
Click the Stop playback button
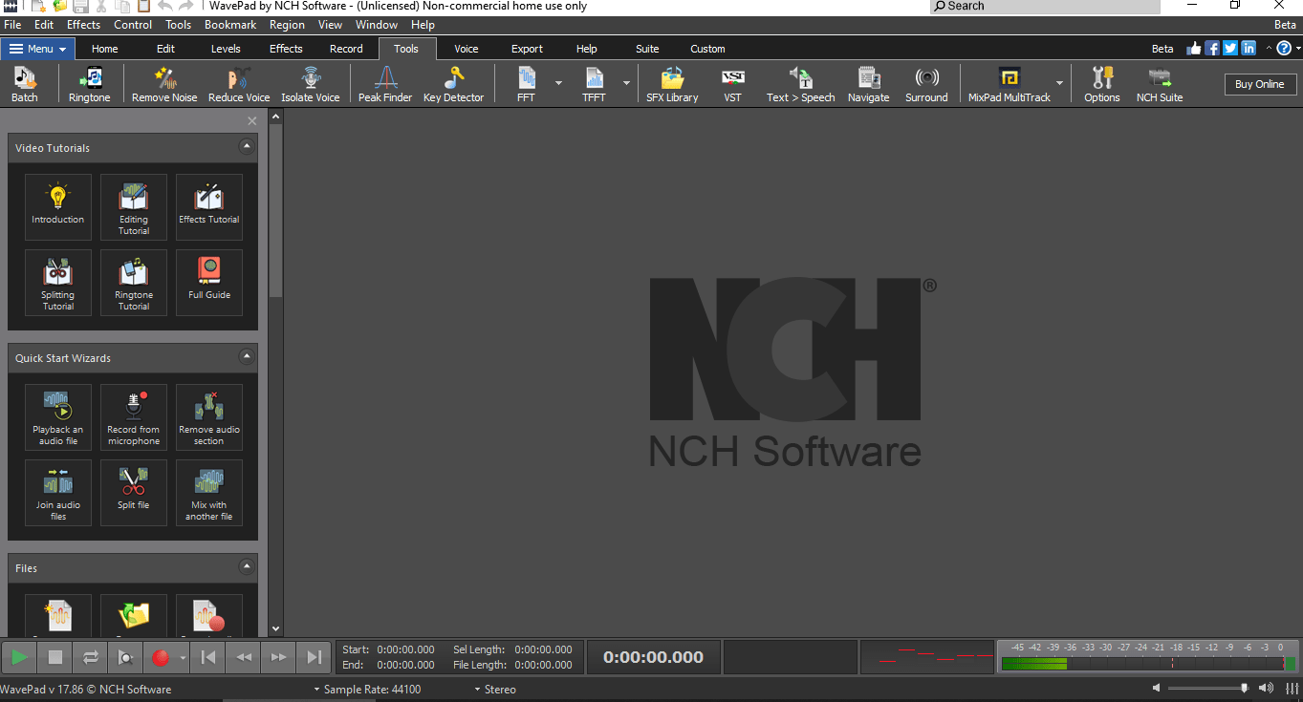point(55,657)
